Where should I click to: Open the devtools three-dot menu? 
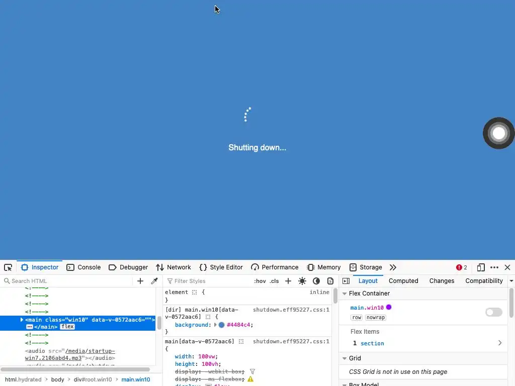[494, 267]
